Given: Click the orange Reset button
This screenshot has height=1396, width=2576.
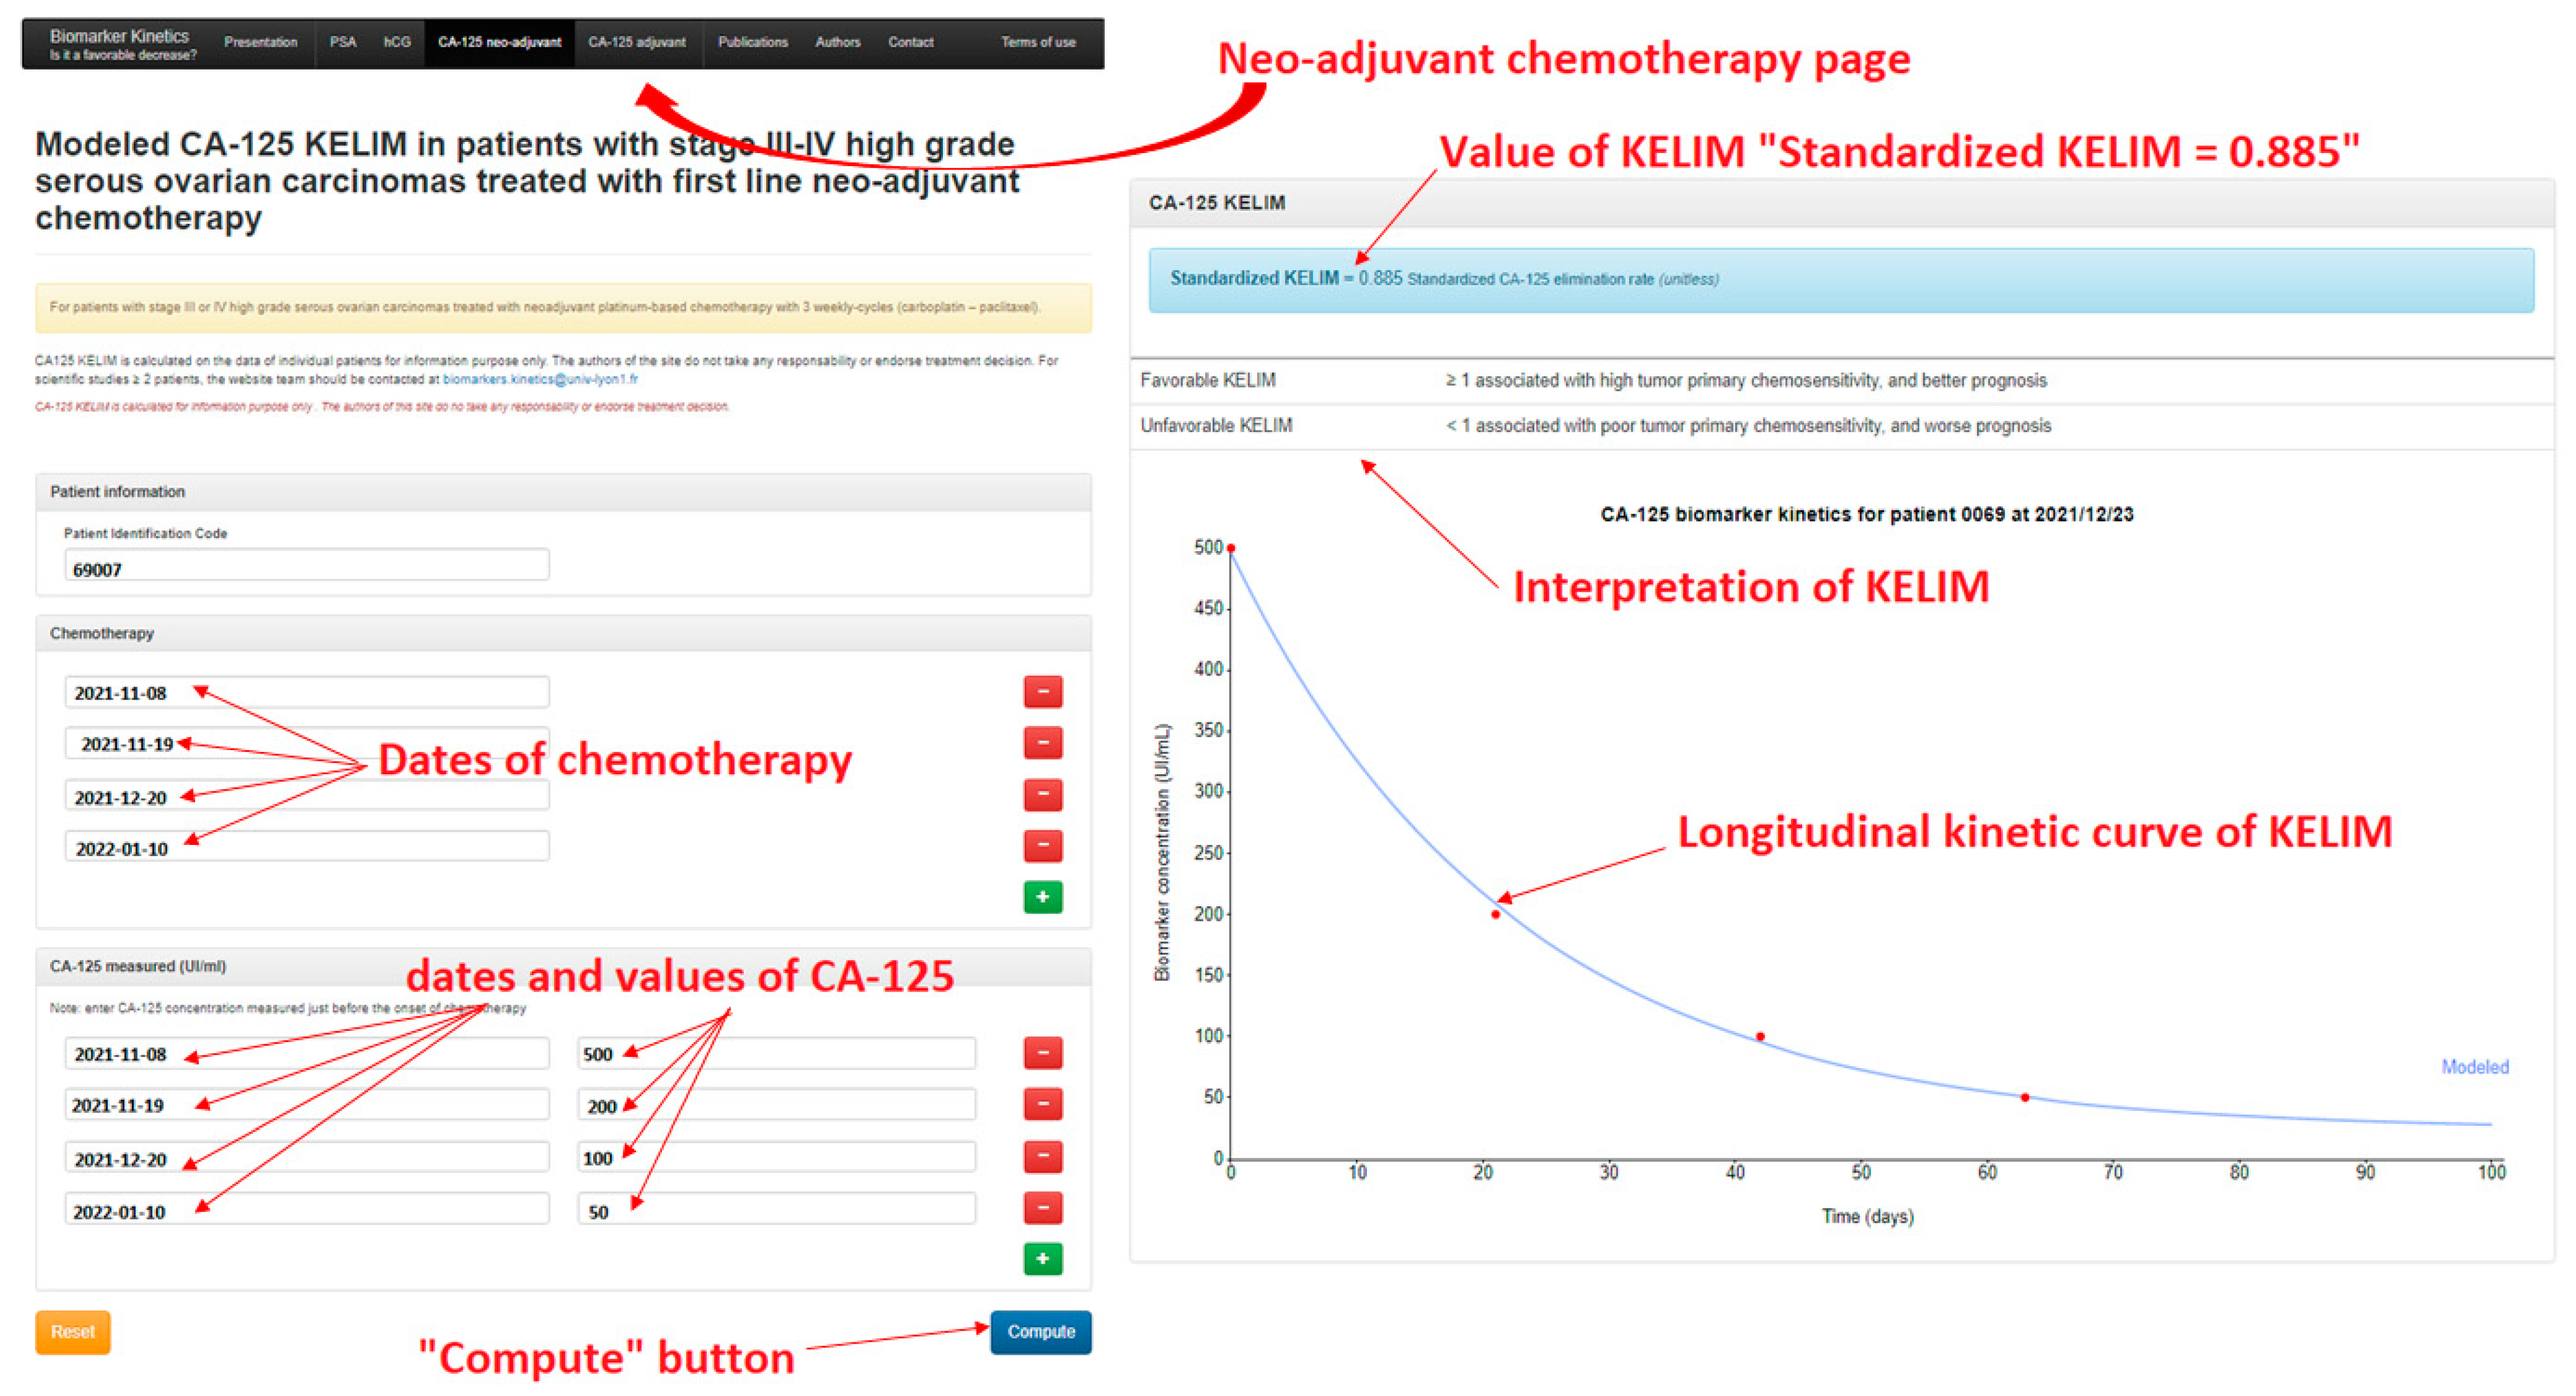Looking at the screenshot, I should pos(73,1332).
